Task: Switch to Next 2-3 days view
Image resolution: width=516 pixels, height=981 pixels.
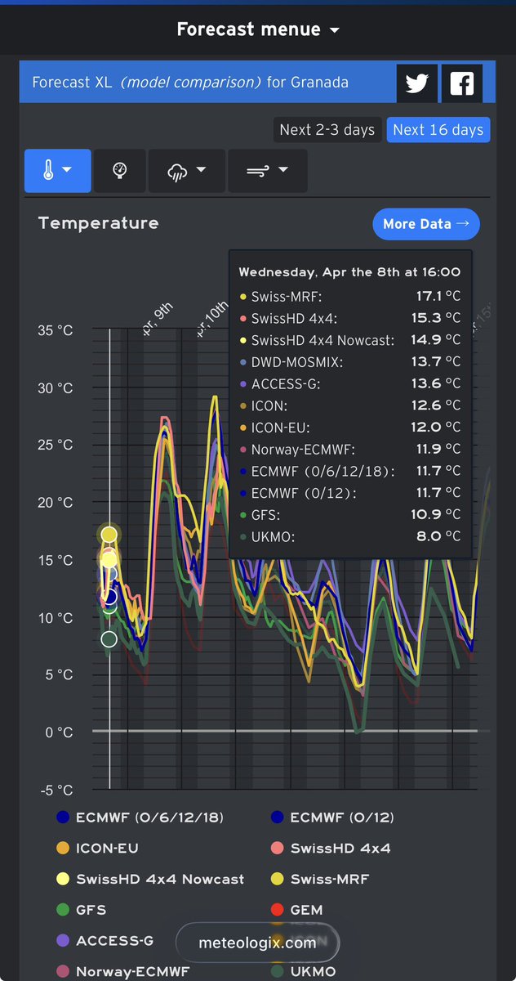Action: coord(327,130)
